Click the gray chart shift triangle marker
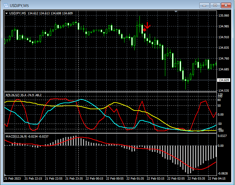The height and width of the screenshot is (185, 235). click(176, 12)
